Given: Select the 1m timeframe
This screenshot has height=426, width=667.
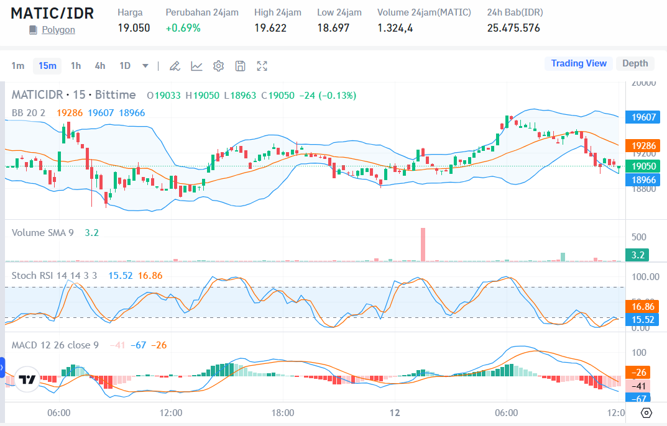Looking at the screenshot, I should (x=18, y=66).
